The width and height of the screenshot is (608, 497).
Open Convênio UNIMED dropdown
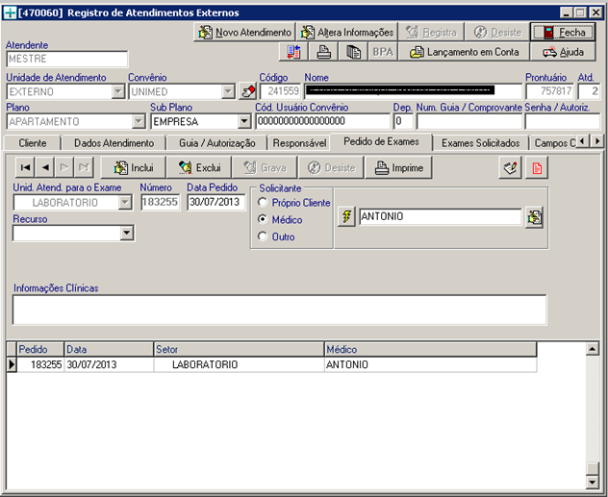(x=228, y=92)
